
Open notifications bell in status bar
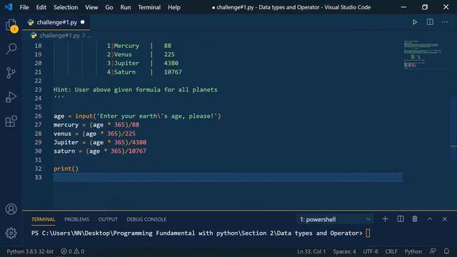coord(446,251)
